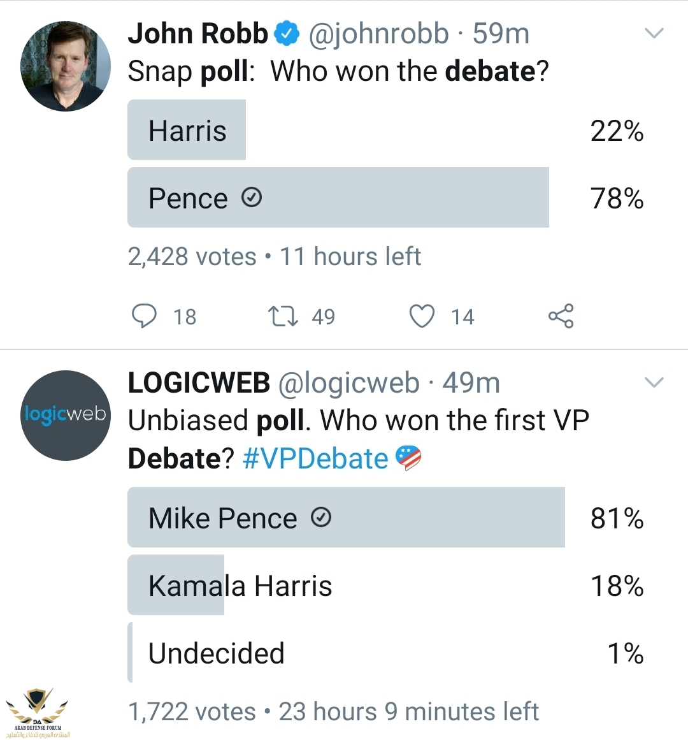Viewport: 688px width, 740px height.
Task: Open the logicweb profile avatar
Action: (66, 415)
